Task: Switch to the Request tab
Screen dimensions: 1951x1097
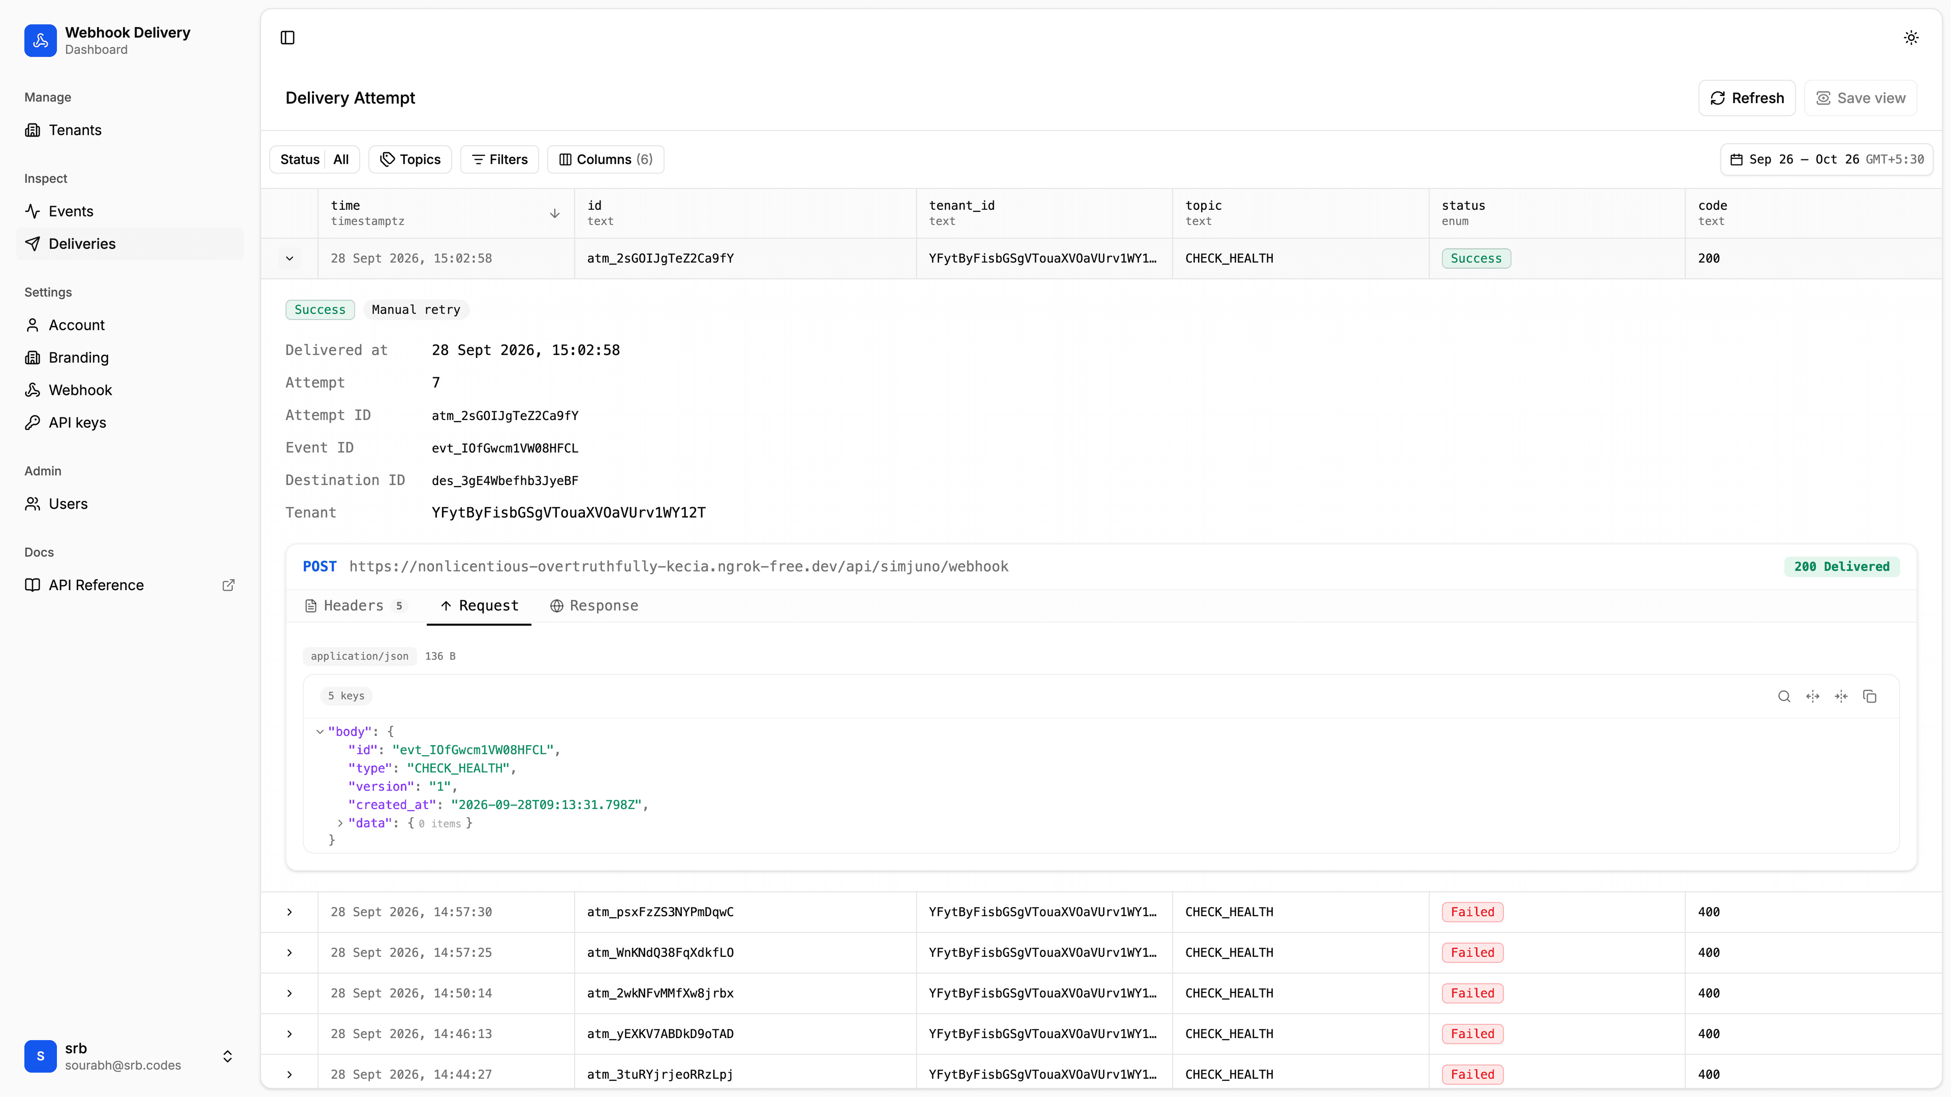Action: (479, 606)
